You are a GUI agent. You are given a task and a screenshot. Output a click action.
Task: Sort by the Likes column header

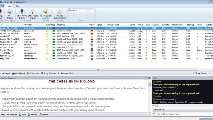[x=148, y=25]
